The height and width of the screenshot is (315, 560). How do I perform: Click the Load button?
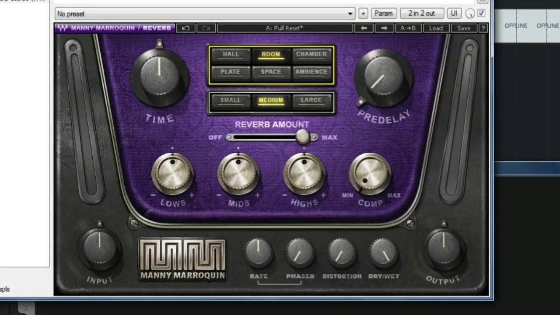436,28
